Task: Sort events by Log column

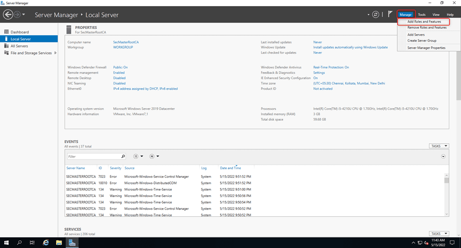Action: coord(204,168)
